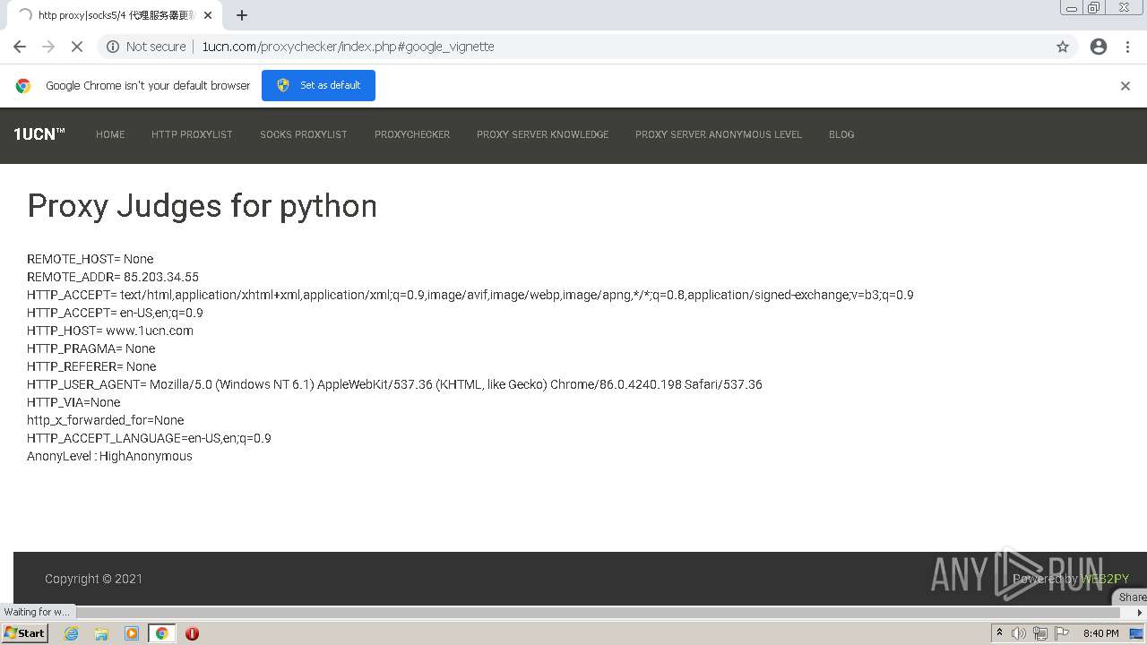Open the Chrome three-dot menu

[x=1127, y=47]
